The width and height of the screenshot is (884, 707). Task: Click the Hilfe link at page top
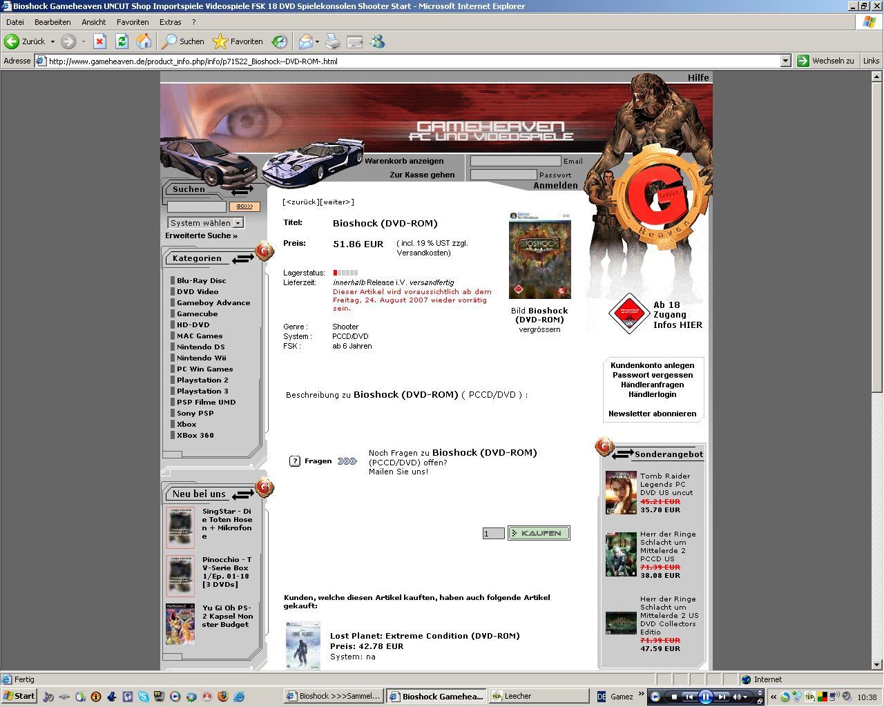pyautogui.click(x=698, y=77)
